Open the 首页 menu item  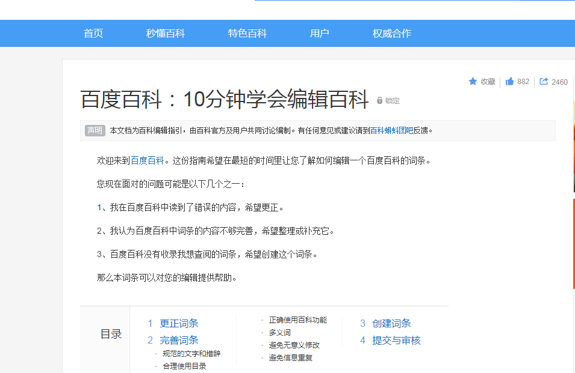pyautogui.click(x=93, y=33)
